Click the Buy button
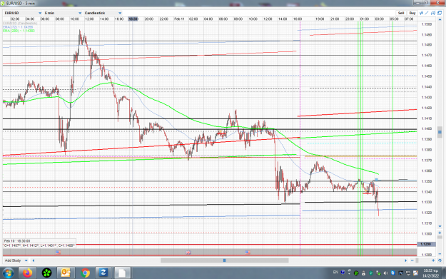The height and width of the screenshot is (279, 446). [x=412, y=13]
